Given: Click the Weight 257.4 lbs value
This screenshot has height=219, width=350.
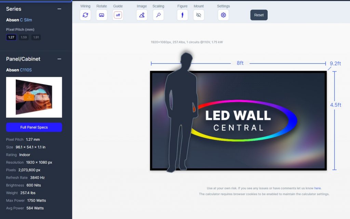Looking at the screenshot, I should click(28, 193).
